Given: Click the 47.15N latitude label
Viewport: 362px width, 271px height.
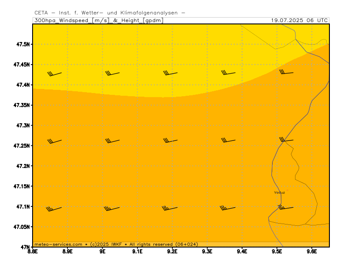Looking at the screenshot, I should click(22, 186).
